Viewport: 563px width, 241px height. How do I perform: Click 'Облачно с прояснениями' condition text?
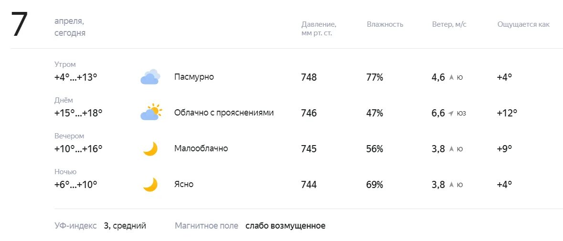tap(224, 113)
